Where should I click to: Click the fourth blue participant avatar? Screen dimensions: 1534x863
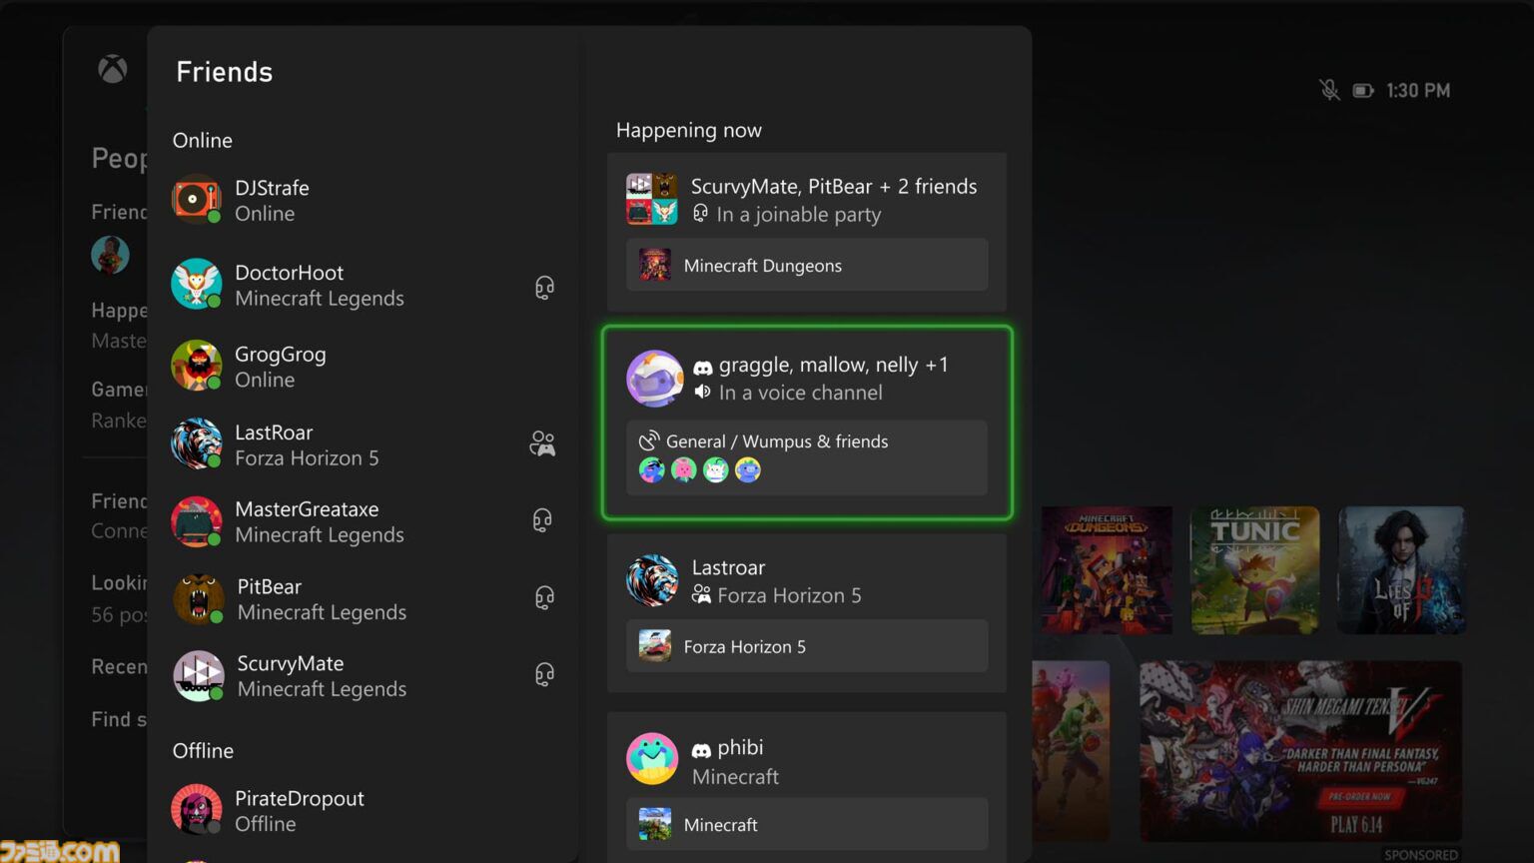tap(748, 469)
